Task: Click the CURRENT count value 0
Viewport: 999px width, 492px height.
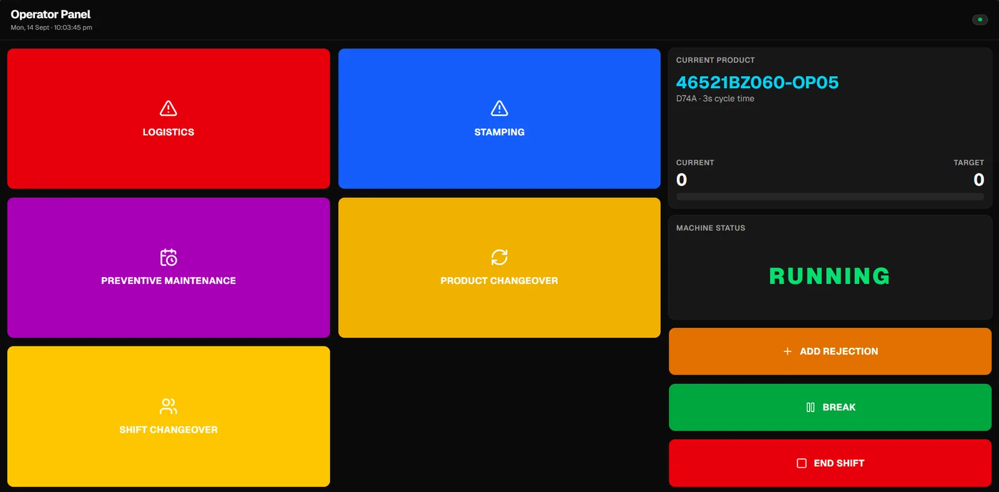Action: pyautogui.click(x=681, y=180)
